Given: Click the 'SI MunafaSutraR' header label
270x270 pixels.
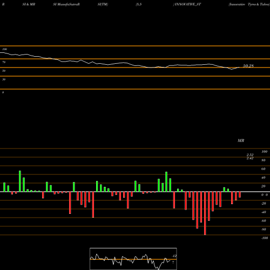Looking at the screenshot, I should coord(66,4).
